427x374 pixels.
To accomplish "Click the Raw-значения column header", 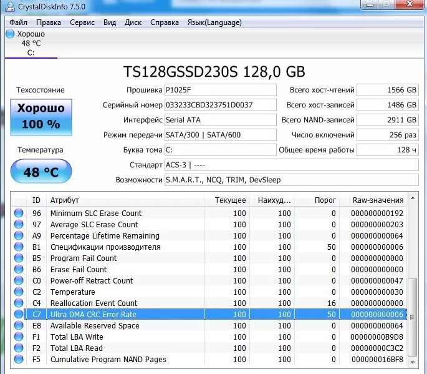I will [x=373, y=200].
